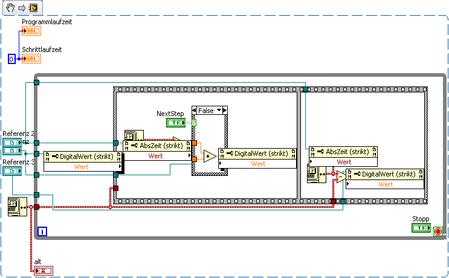Click the Schrittlaufzeit label
Image resolution: width=449 pixels, height=278 pixels.
click(42, 50)
